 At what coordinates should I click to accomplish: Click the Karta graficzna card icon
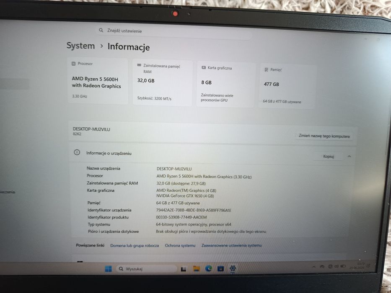coord(204,67)
